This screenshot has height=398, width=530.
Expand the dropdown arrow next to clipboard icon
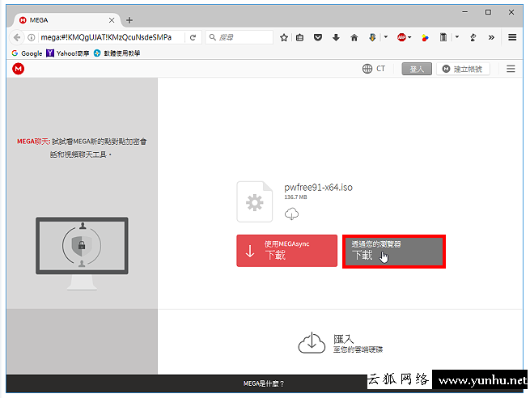click(457, 37)
